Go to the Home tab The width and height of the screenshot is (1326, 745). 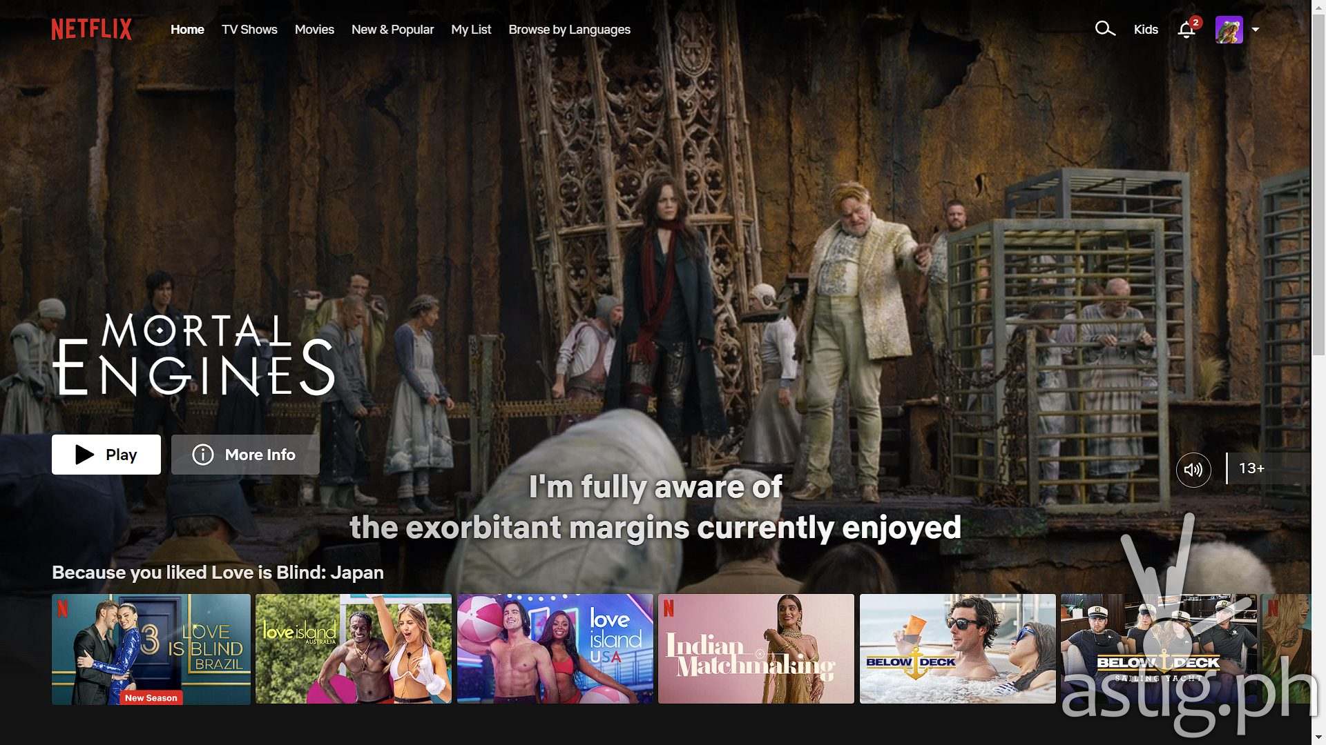click(187, 30)
